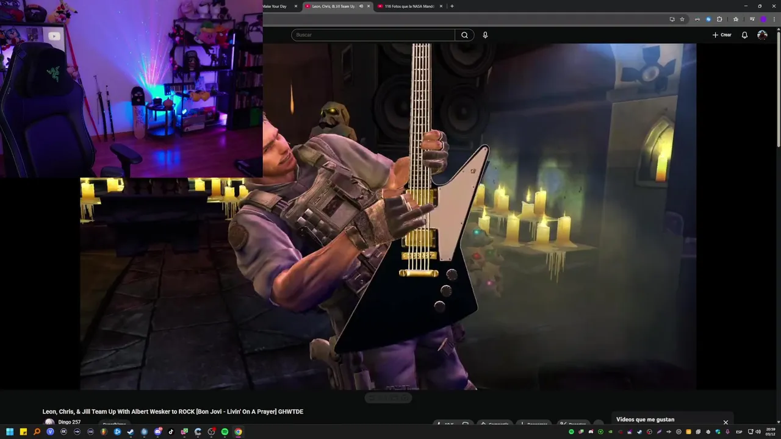Mute the audio-playing tab via speaker icon

[361, 6]
